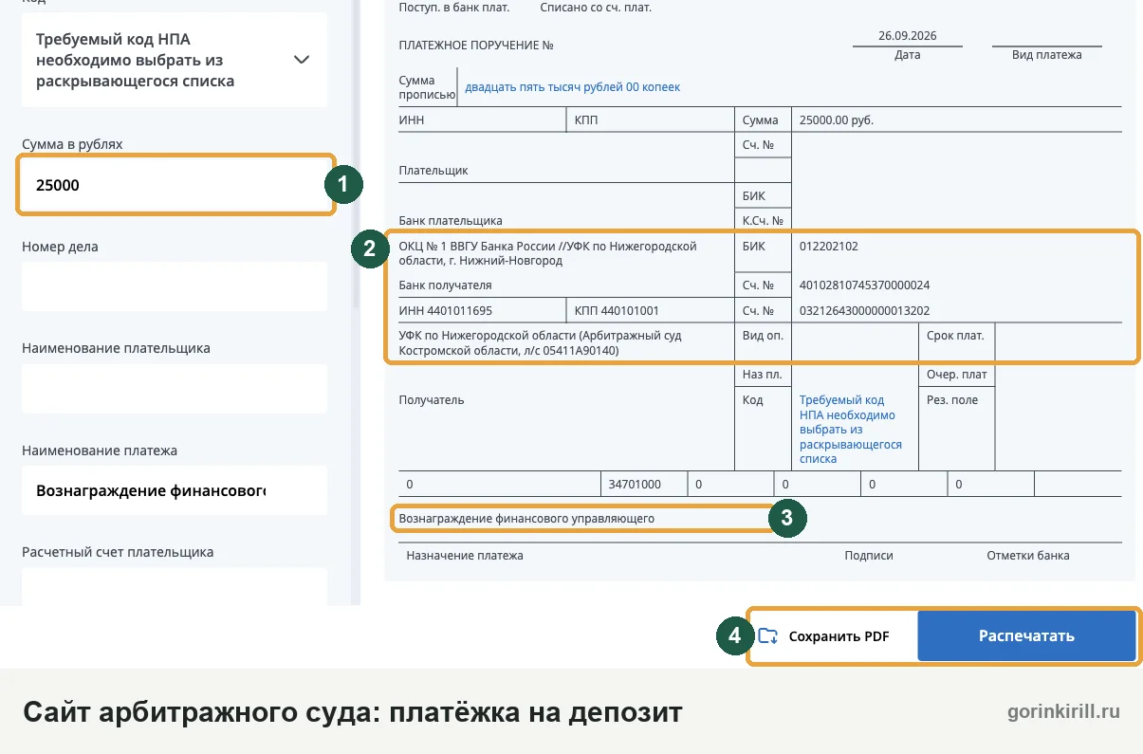Click the 25000.00 руб. sum value
Viewport: 1143px width, 754px height.
click(x=837, y=120)
